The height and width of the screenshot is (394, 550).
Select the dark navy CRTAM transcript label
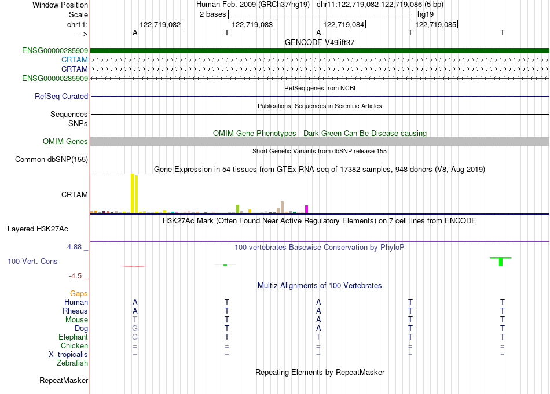tap(74, 69)
